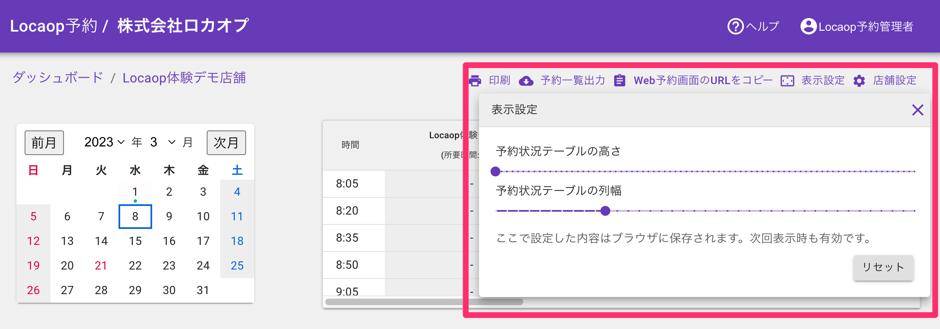Click the printer icon for 印刷
This screenshot has height=329, width=940.
475,80
